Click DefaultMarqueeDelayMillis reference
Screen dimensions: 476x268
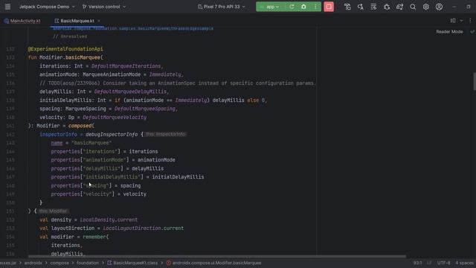pyautogui.click(x=130, y=92)
